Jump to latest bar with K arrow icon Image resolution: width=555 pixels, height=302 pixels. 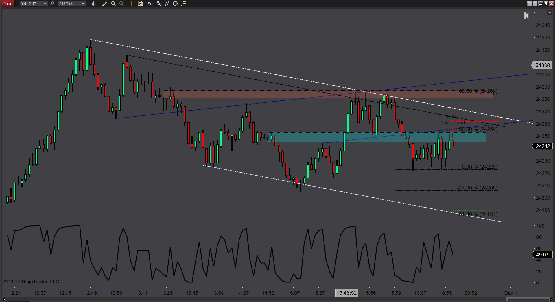(526, 16)
